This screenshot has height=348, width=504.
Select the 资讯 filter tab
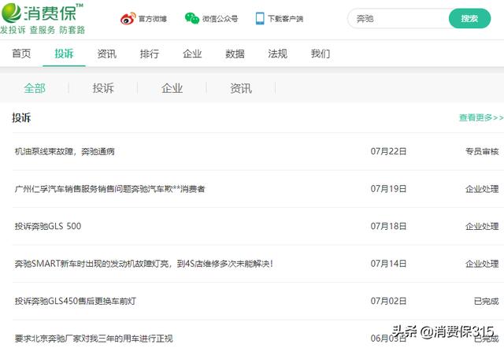[241, 88]
